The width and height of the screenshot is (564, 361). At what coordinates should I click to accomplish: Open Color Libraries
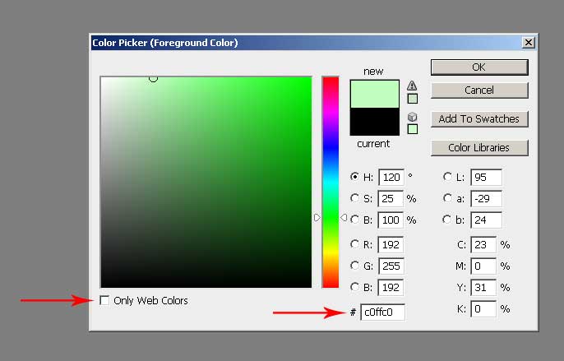pyautogui.click(x=478, y=148)
